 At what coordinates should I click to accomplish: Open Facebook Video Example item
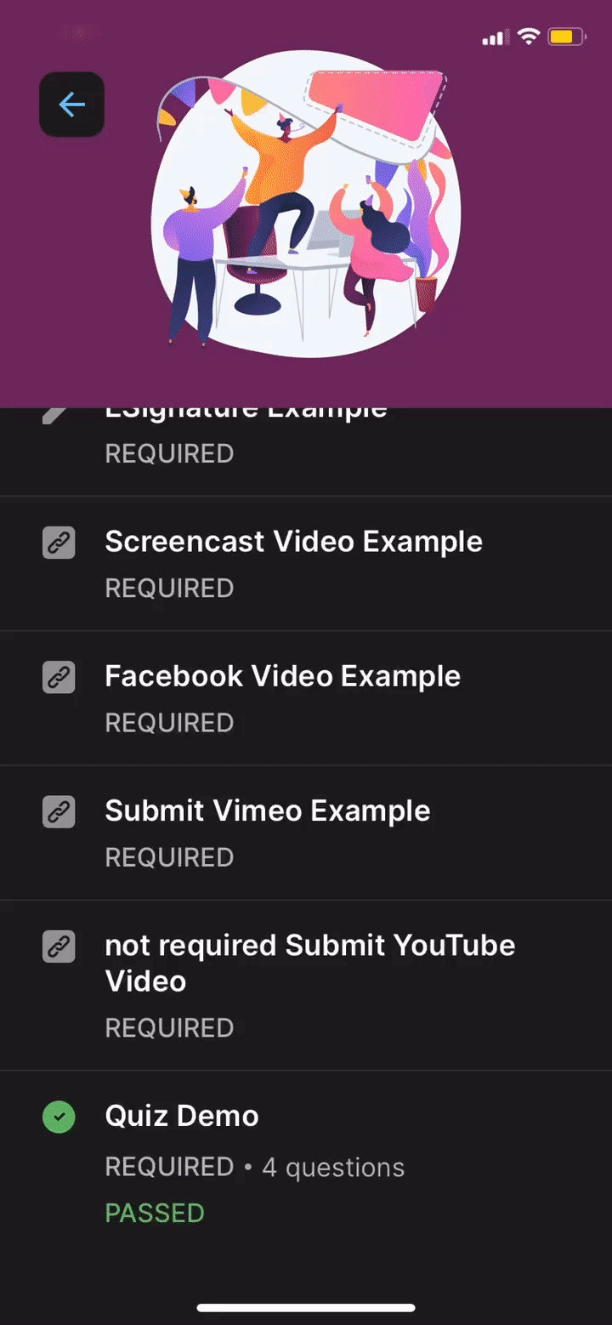pos(306,698)
